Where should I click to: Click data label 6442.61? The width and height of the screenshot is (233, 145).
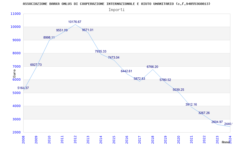pos(126,71)
